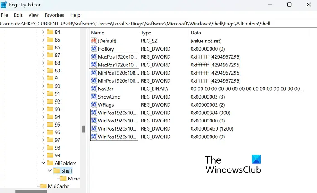Select the MuiCache key label in tree

[x=58, y=186]
